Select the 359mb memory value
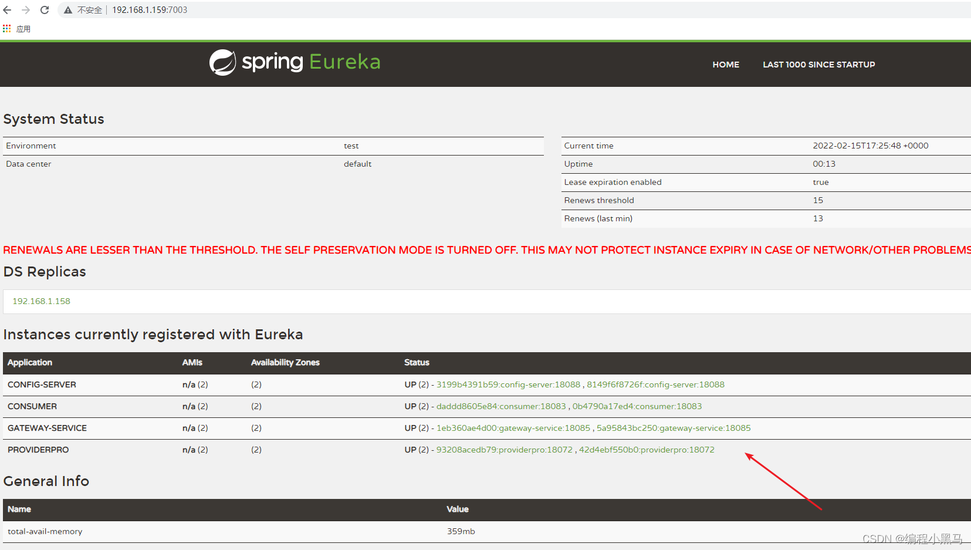This screenshot has width=971, height=550. (x=461, y=531)
